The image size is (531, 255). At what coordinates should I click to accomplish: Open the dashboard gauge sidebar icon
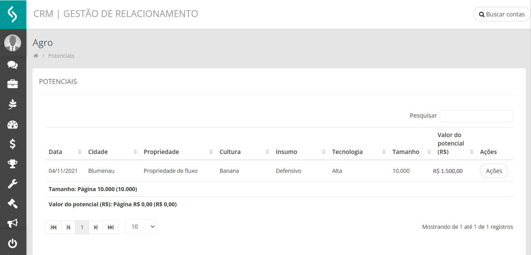(x=13, y=125)
